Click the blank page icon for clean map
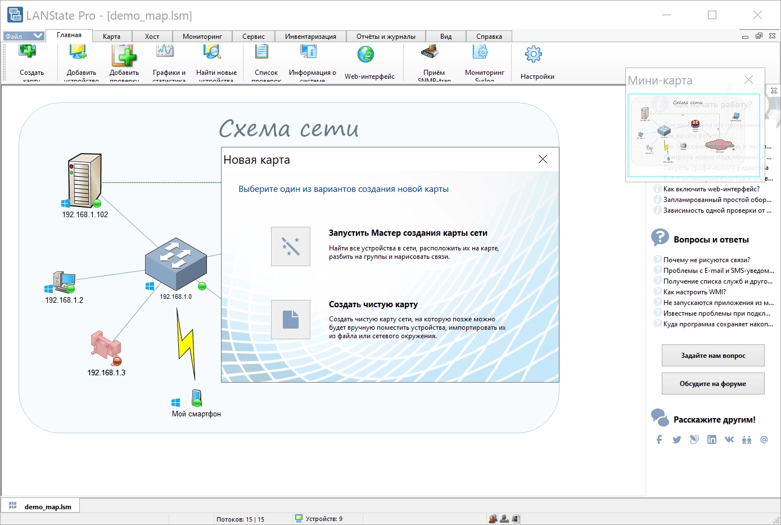This screenshot has width=781, height=525. point(291,320)
